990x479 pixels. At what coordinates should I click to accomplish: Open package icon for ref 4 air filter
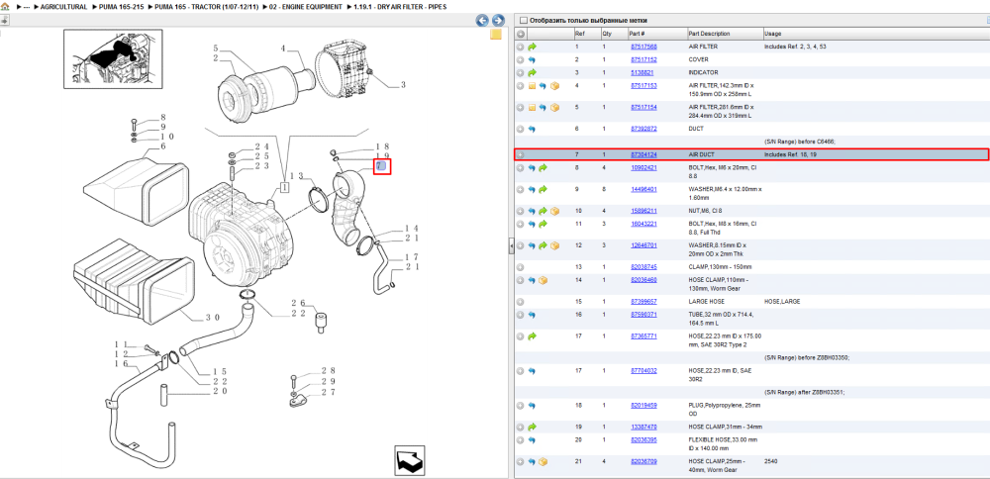point(554,86)
